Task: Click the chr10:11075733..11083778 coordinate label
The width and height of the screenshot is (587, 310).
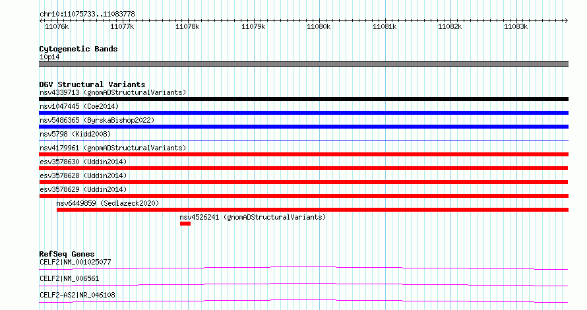Action: coord(87,15)
